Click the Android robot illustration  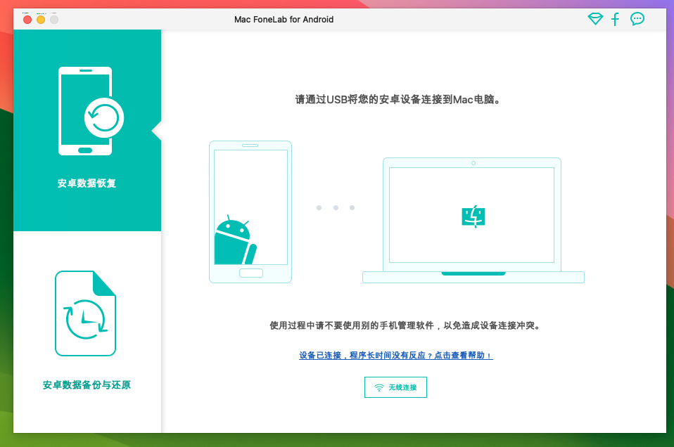tap(236, 240)
